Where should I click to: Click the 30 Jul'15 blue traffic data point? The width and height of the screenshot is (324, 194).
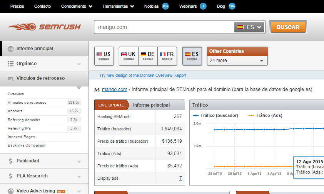point(234,130)
